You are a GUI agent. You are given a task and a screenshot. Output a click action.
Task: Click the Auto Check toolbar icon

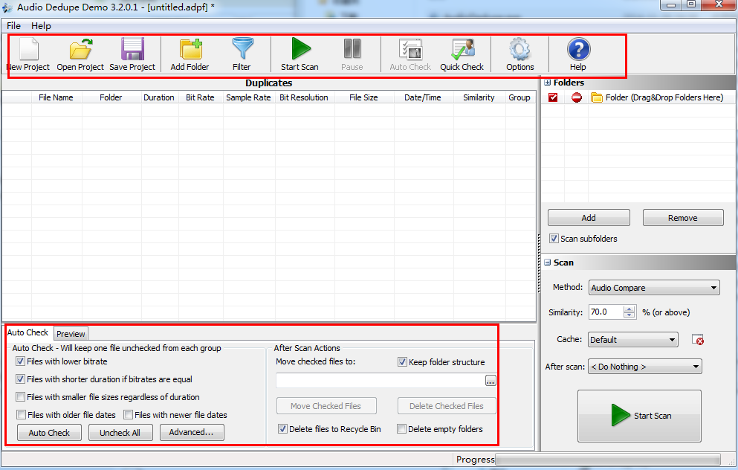(x=410, y=49)
